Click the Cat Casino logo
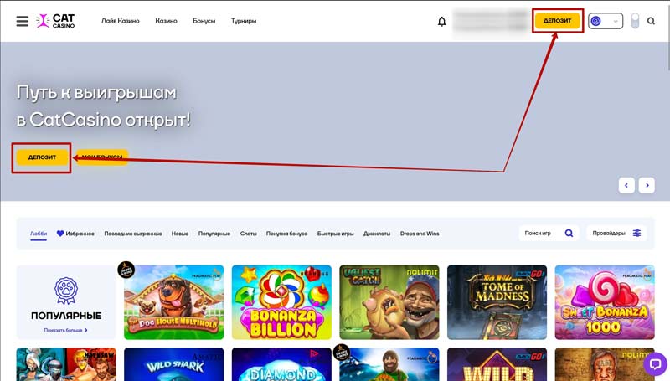This screenshot has height=381, width=670. [56, 21]
